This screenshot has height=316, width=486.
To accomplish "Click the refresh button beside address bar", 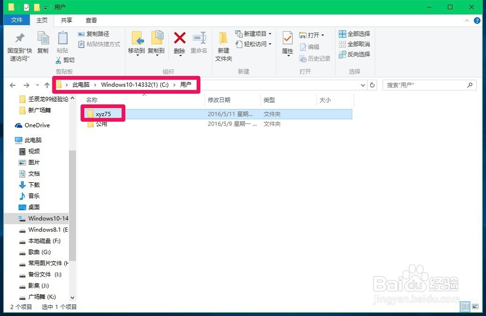I will 371,85.
